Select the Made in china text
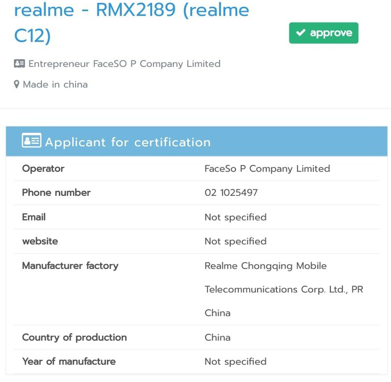 (55, 84)
